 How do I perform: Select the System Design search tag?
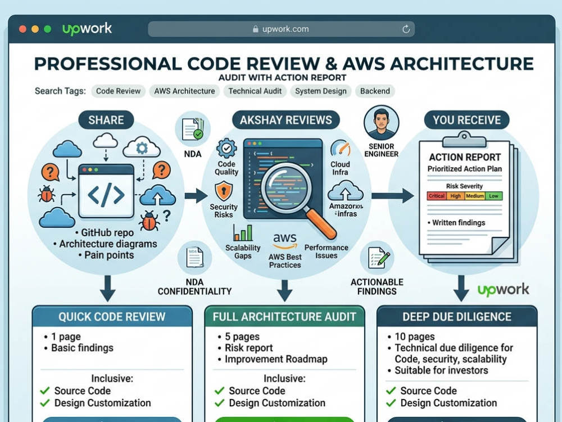(x=321, y=91)
